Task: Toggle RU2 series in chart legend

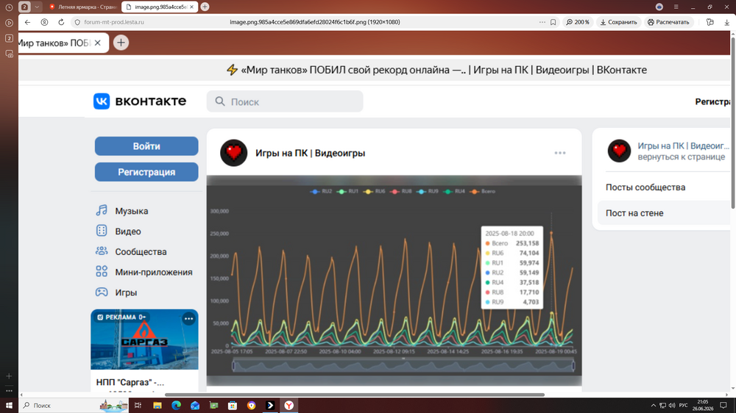Action: (322, 191)
